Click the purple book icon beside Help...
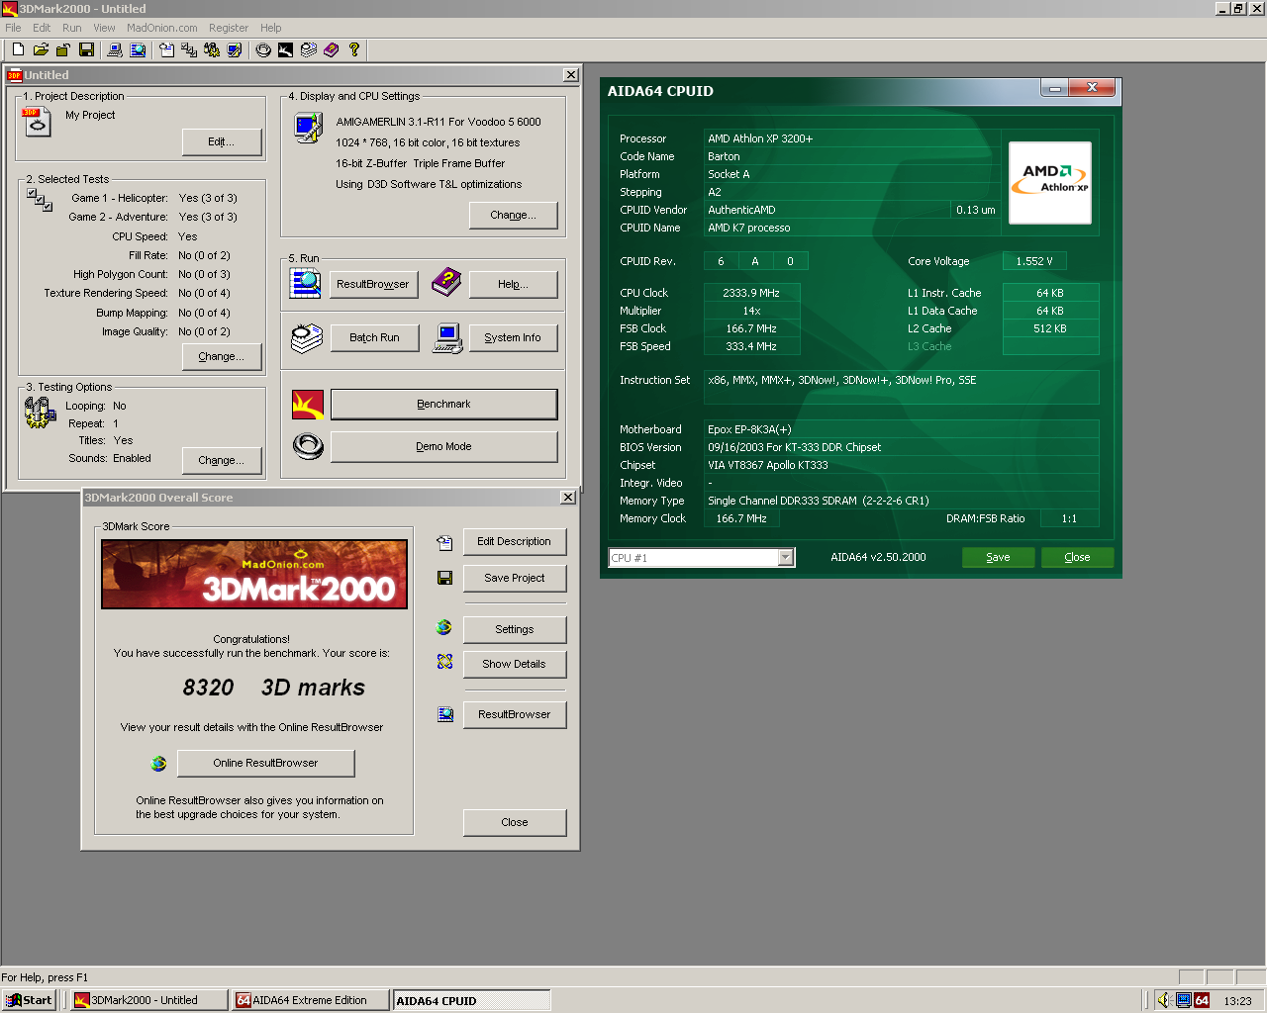Screen dimensions: 1267x1013 [x=446, y=283]
